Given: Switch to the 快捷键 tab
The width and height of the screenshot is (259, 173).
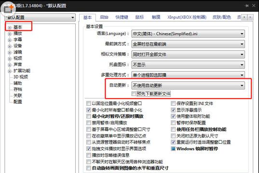Looking at the screenshot, I should click(x=122, y=17).
